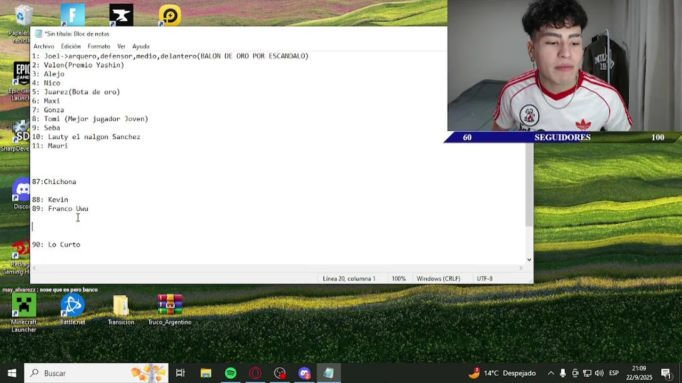
Task: Open the Battle.net desktop shortcut
Action: (72, 310)
